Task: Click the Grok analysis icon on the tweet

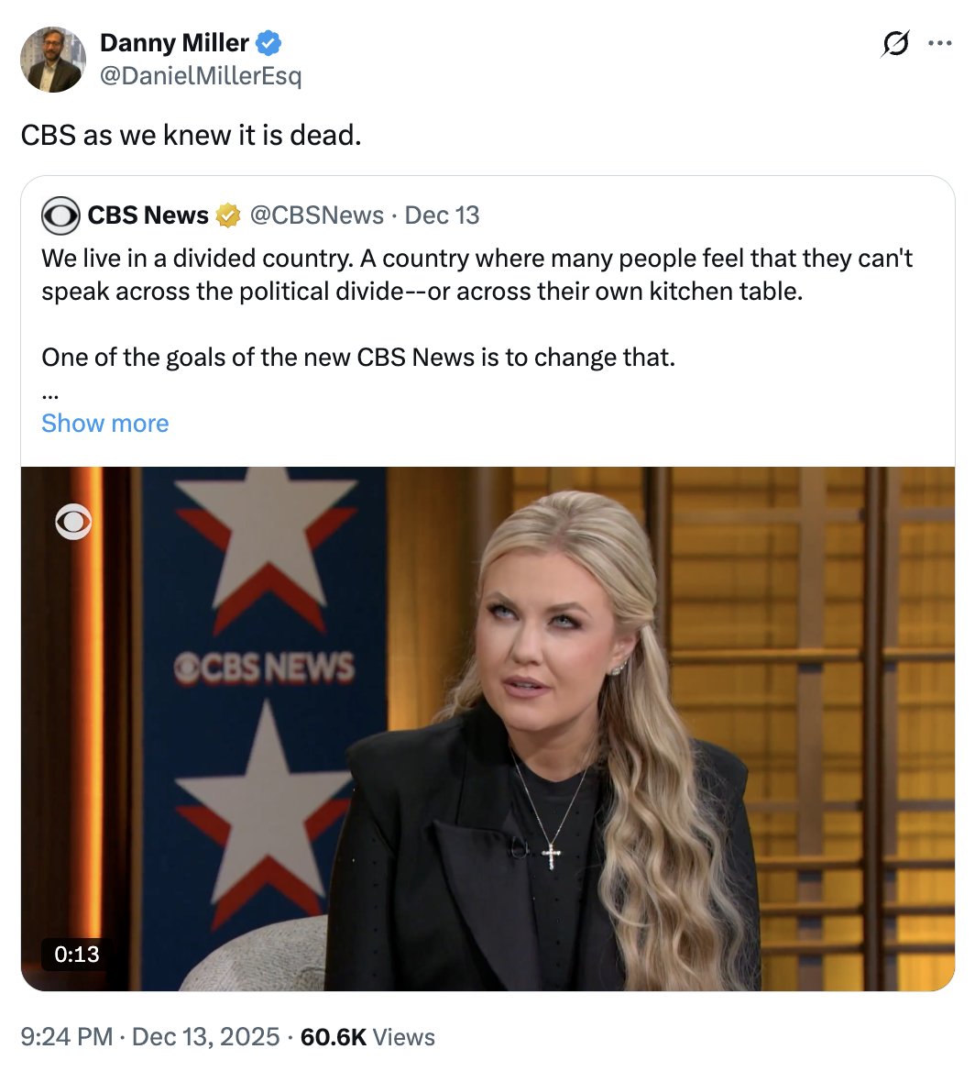Action: (896, 43)
